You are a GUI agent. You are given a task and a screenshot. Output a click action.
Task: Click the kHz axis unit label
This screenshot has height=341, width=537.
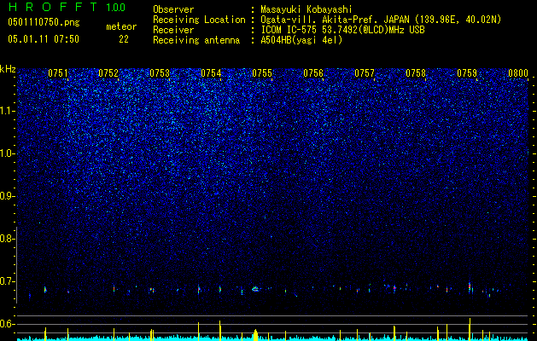click(x=8, y=69)
